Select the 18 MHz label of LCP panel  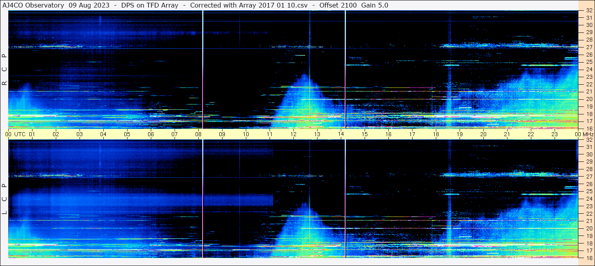click(589, 243)
